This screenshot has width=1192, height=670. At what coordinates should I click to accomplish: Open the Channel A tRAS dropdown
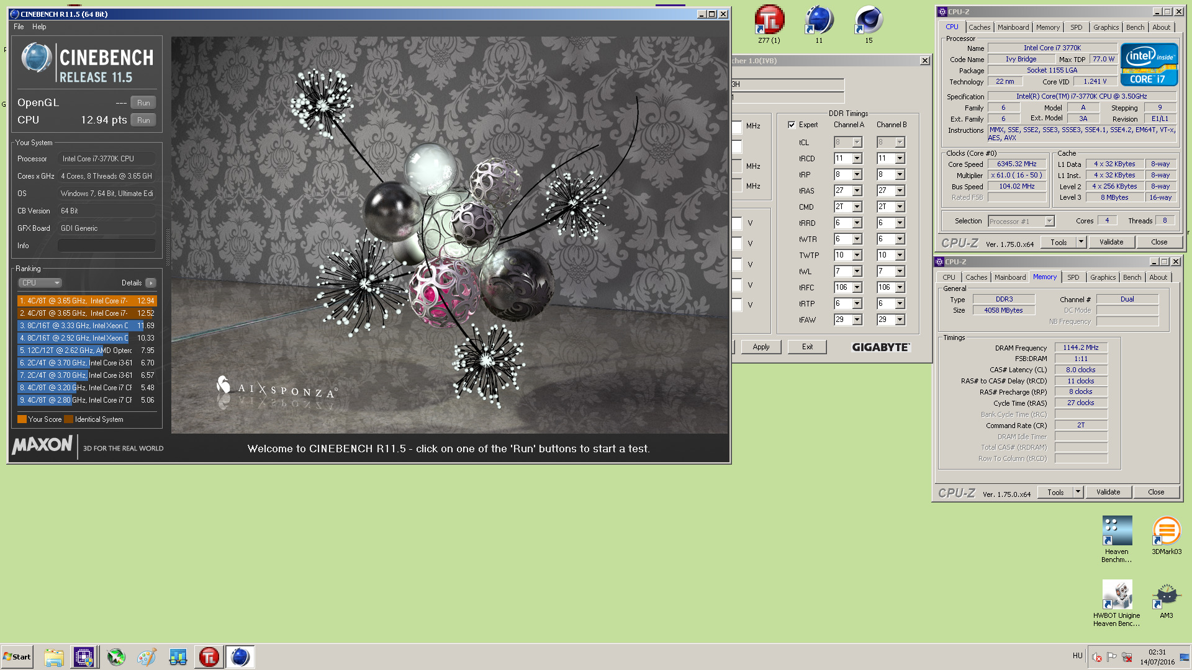[x=857, y=191]
